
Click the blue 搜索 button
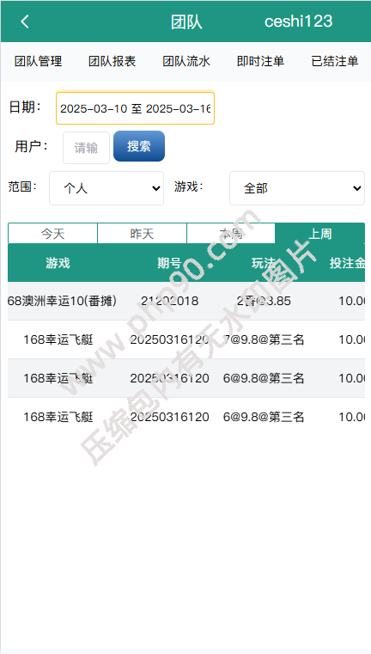point(139,146)
